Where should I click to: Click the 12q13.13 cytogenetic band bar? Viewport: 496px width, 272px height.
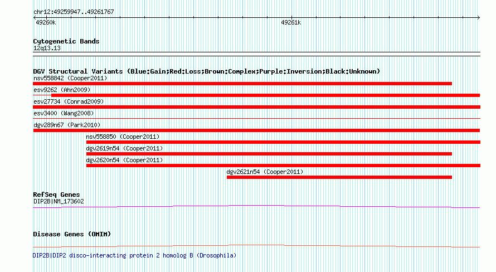pyautogui.click(x=256, y=54)
